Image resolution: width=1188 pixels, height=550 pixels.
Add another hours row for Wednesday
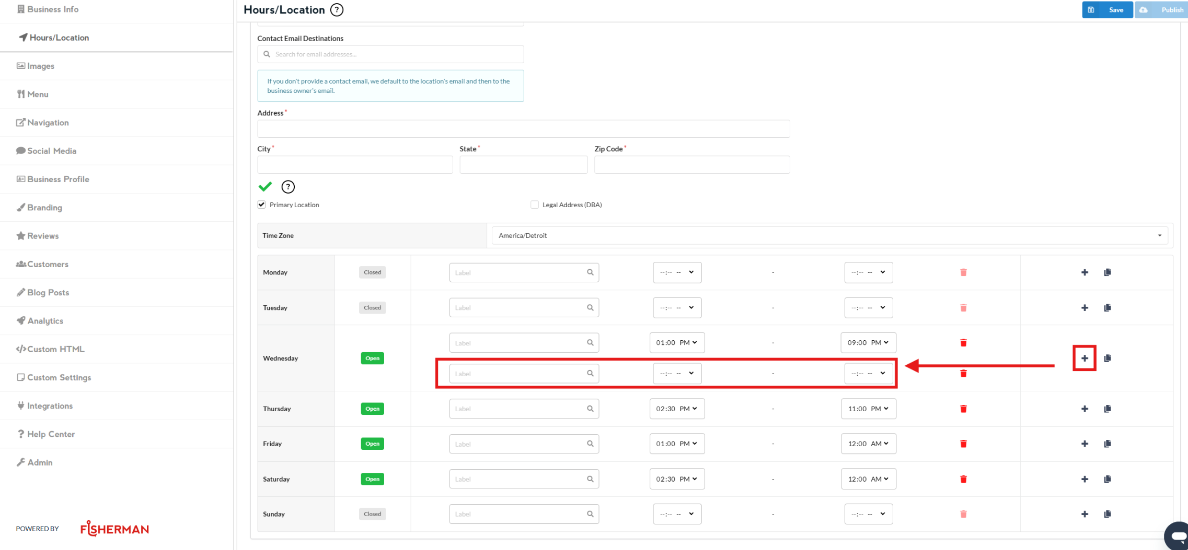click(1084, 358)
